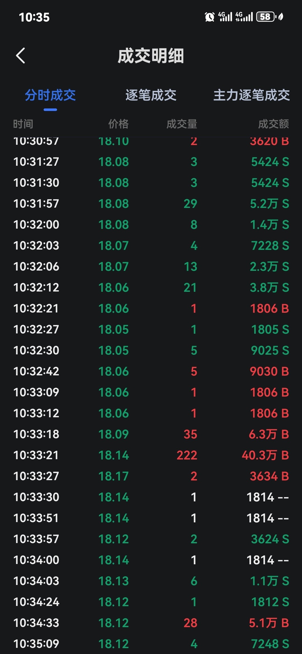Tap the 10:33:27 trade at 18.17
This screenshot has width=302, height=654.
[151, 476]
